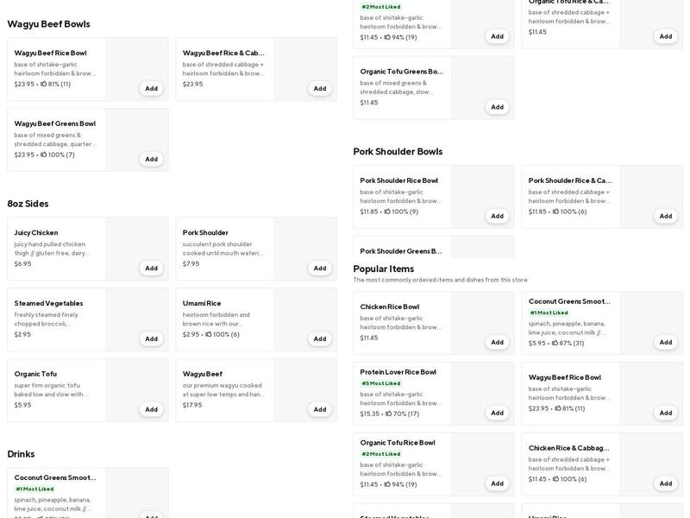Click thumbs-up rating on Wagyu Beef Greens Bowl
Screen dimensions: 690x518
click(43, 155)
